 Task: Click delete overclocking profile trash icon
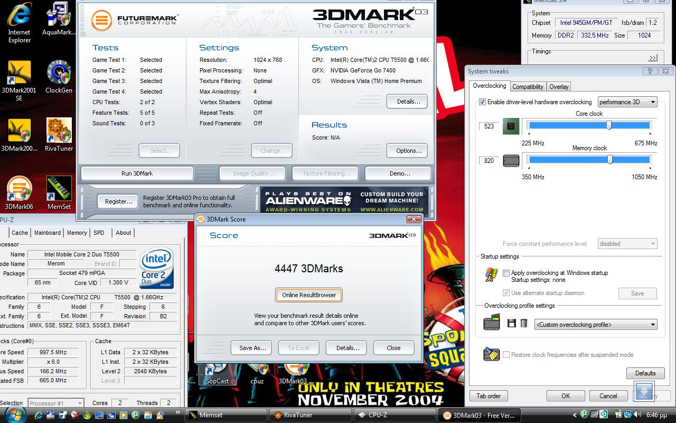[524, 323]
